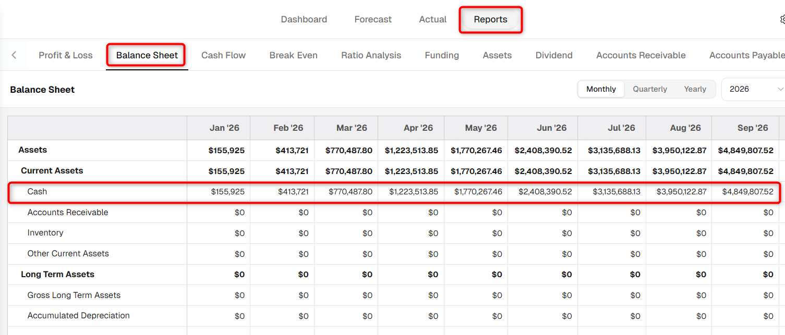Click the Cash row label
785x335 pixels.
(37, 192)
